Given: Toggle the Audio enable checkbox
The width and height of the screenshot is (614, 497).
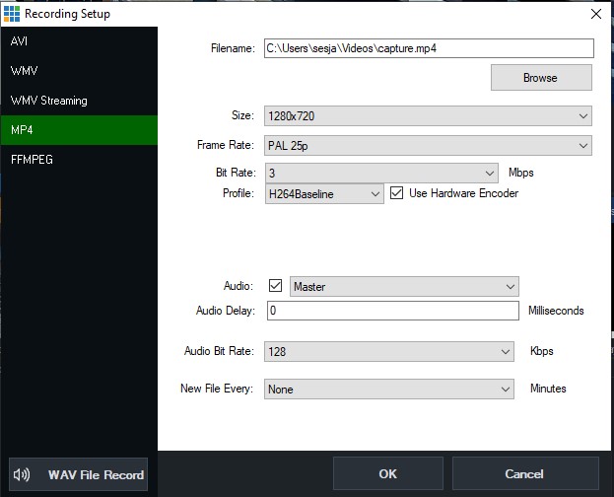Looking at the screenshot, I should (275, 285).
